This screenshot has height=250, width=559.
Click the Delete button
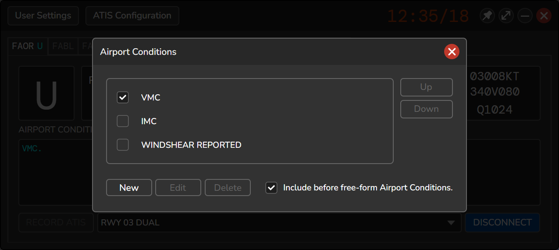(x=228, y=188)
